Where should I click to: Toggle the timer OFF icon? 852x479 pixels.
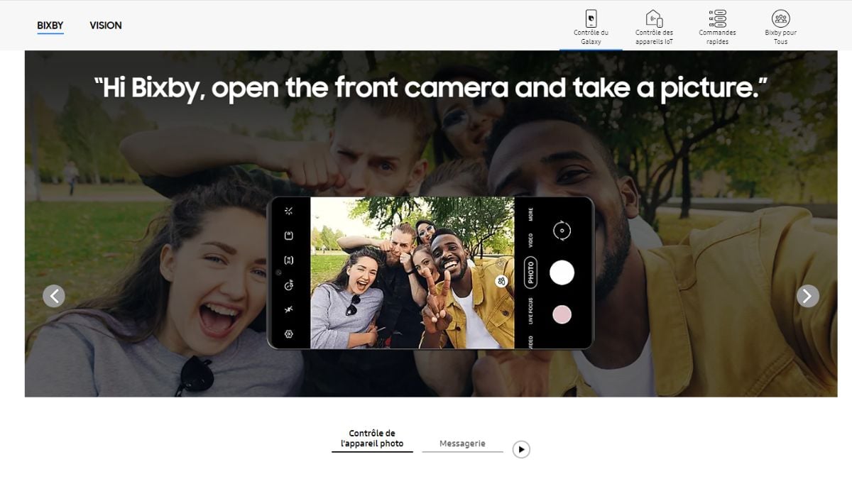click(x=289, y=285)
